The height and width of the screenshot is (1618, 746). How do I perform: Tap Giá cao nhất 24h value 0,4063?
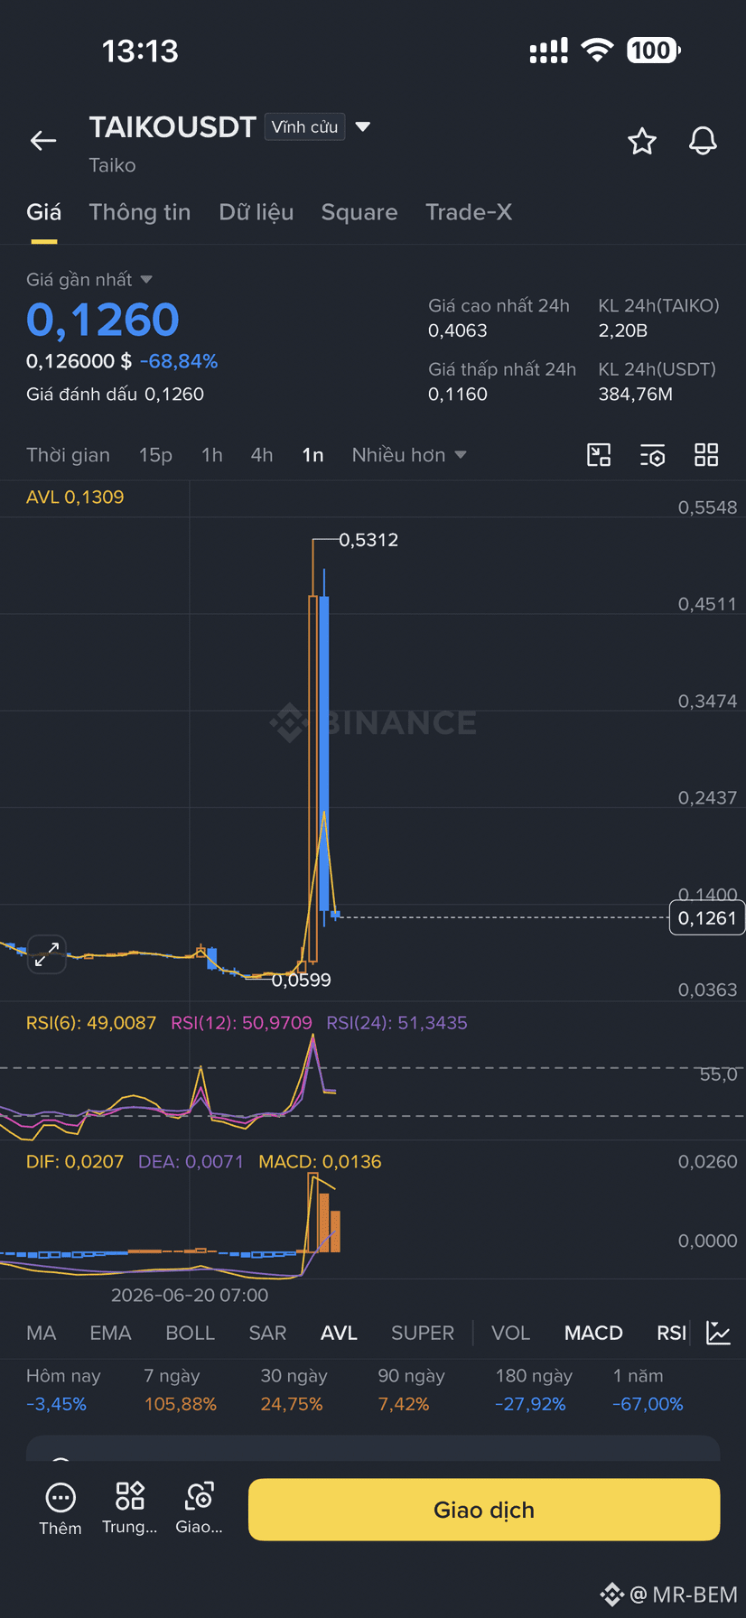click(458, 330)
